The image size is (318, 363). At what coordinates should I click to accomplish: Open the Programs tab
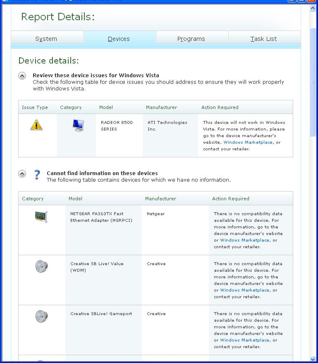pyautogui.click(x=192, y=38)
